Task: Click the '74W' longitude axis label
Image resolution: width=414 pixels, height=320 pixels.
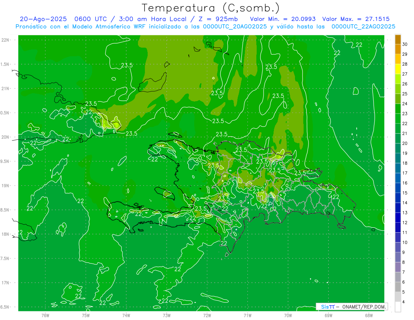Action: pos(126,315)
